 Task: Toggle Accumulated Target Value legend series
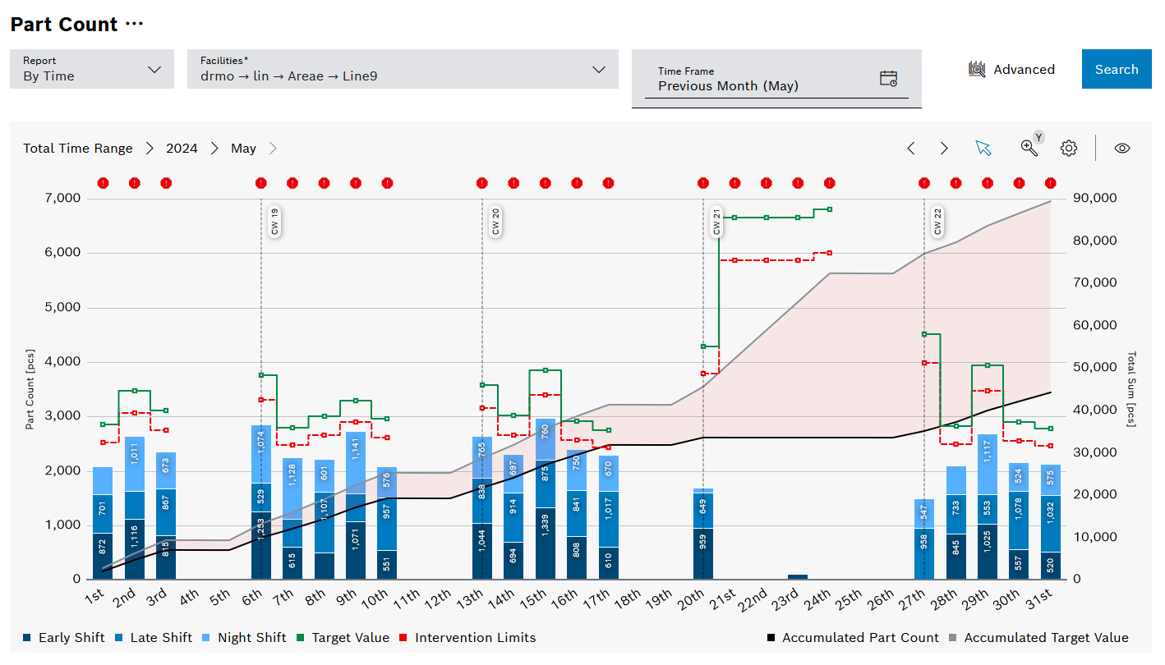(x=1038, y=638)
